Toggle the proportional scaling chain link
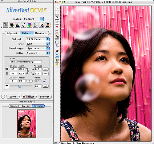The height and width of the screenshot is (144, 154). [27, 71]
